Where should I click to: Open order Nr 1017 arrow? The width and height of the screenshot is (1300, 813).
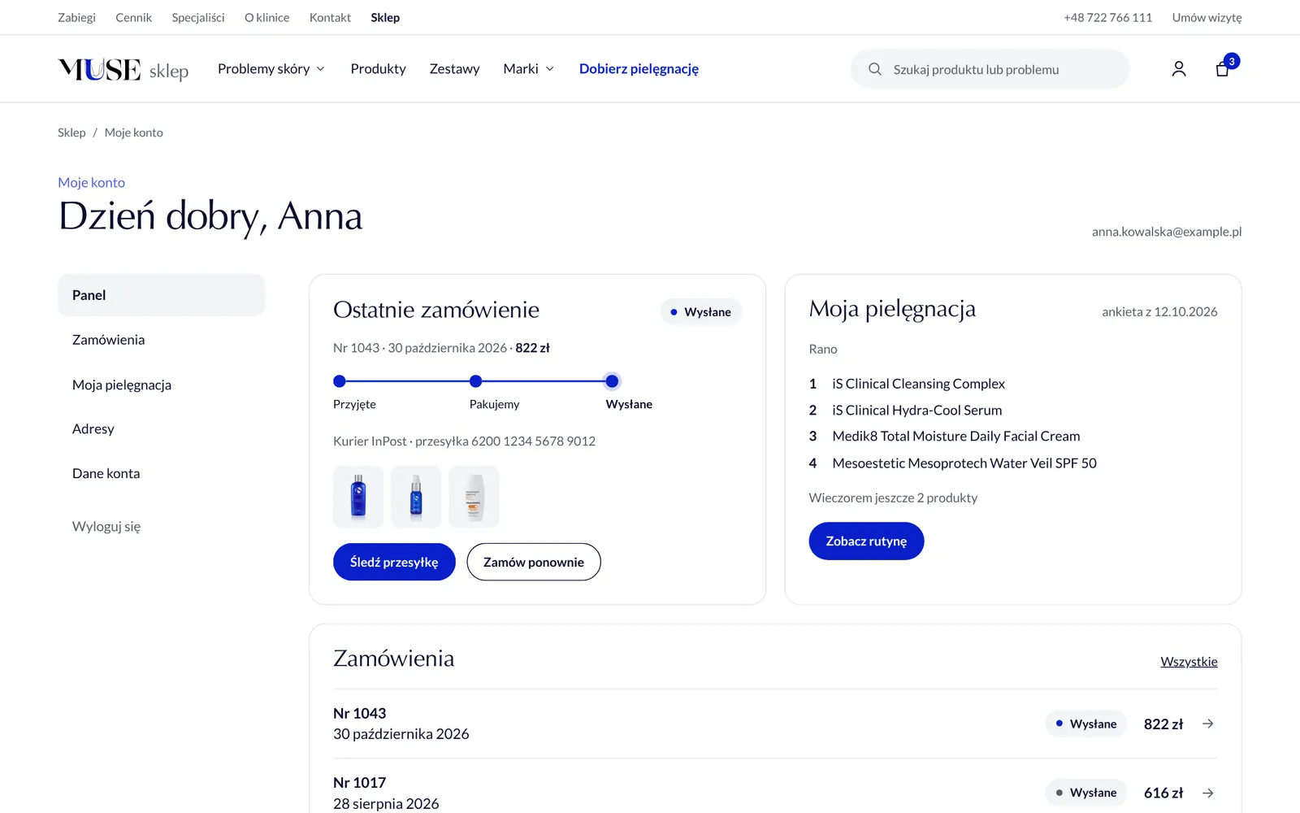[x=1208, y=793]
